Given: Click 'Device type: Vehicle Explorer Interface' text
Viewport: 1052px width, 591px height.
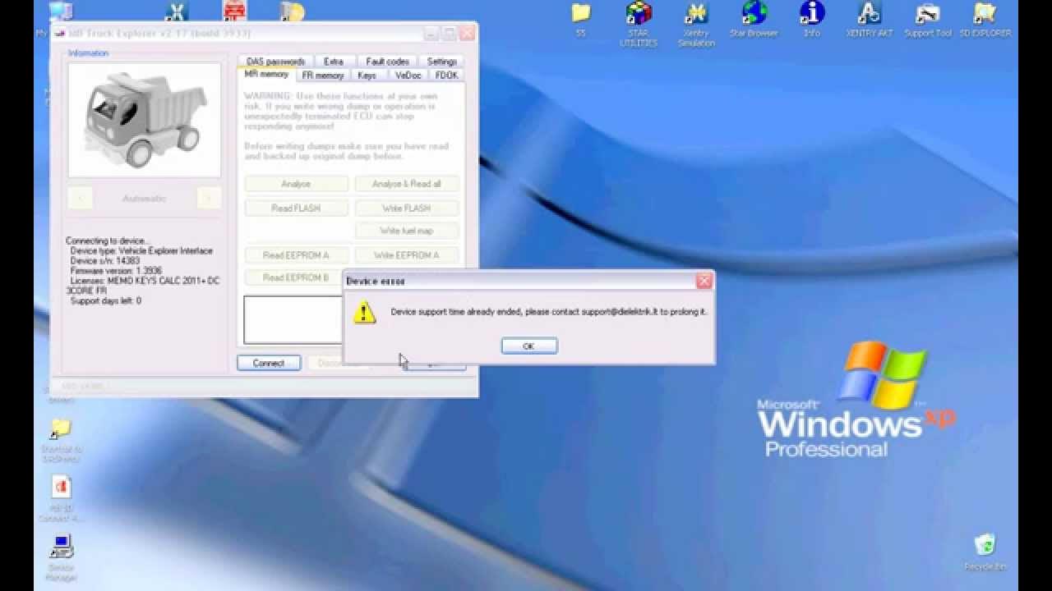Looking at the screenshot, I should [x=141, y=251].
